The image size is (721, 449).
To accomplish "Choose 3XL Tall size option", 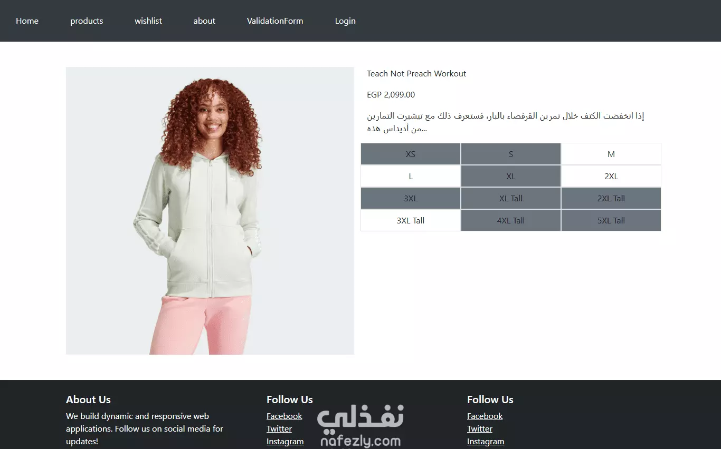I will pyautogui.click(x=411, y=220).
